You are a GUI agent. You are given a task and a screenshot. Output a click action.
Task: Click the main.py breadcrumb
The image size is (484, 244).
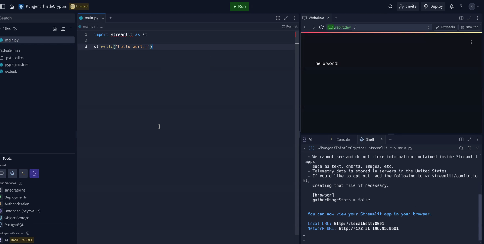point(87,27)
